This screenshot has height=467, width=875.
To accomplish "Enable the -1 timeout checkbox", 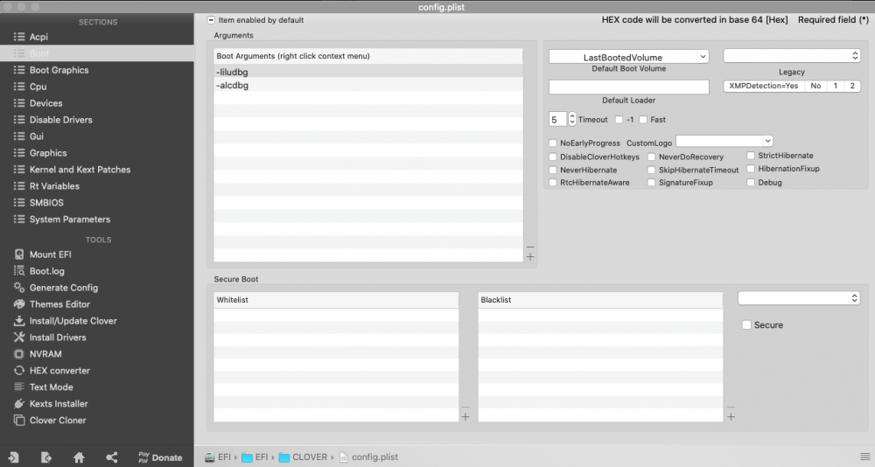I will point(619,120).
